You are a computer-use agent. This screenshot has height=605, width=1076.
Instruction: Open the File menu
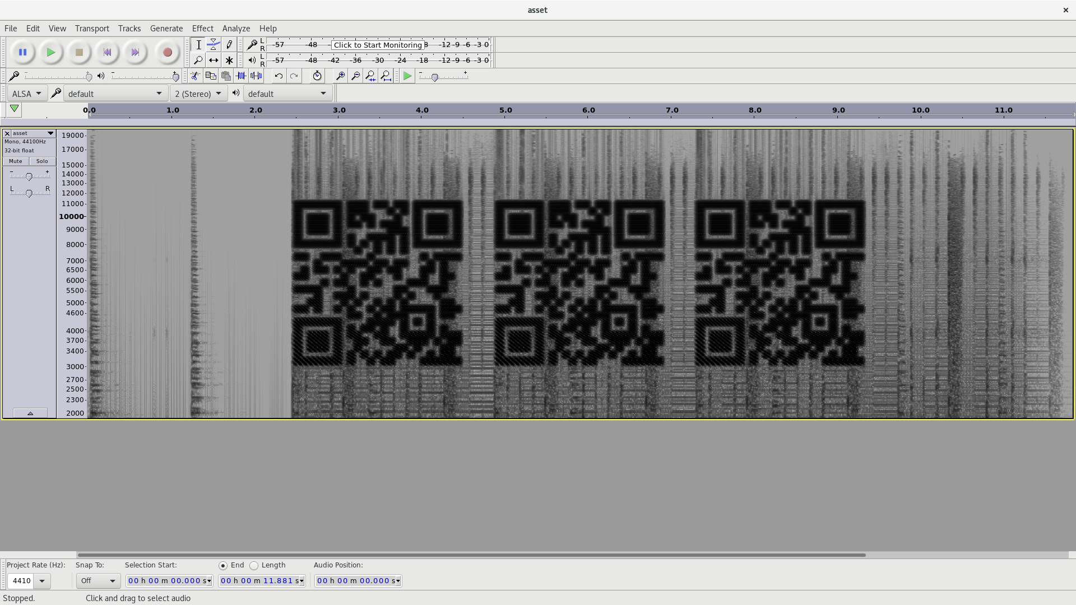11,29
